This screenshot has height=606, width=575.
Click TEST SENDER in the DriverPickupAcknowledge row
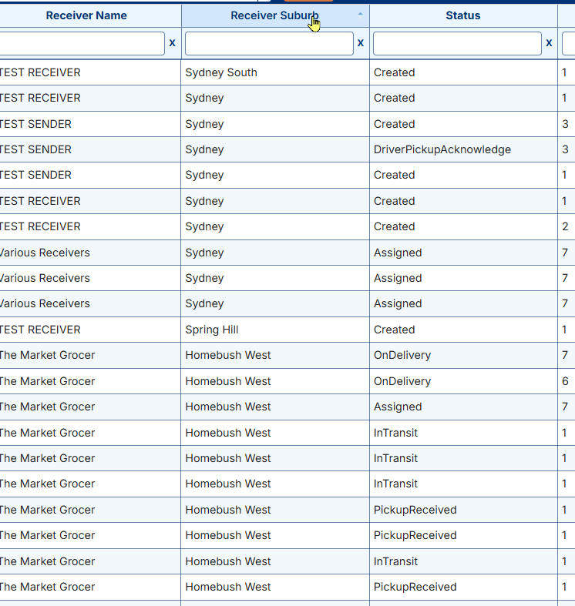click(x=36, y=149)
